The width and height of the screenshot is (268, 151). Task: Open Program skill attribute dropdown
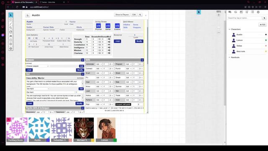[129, 64]
